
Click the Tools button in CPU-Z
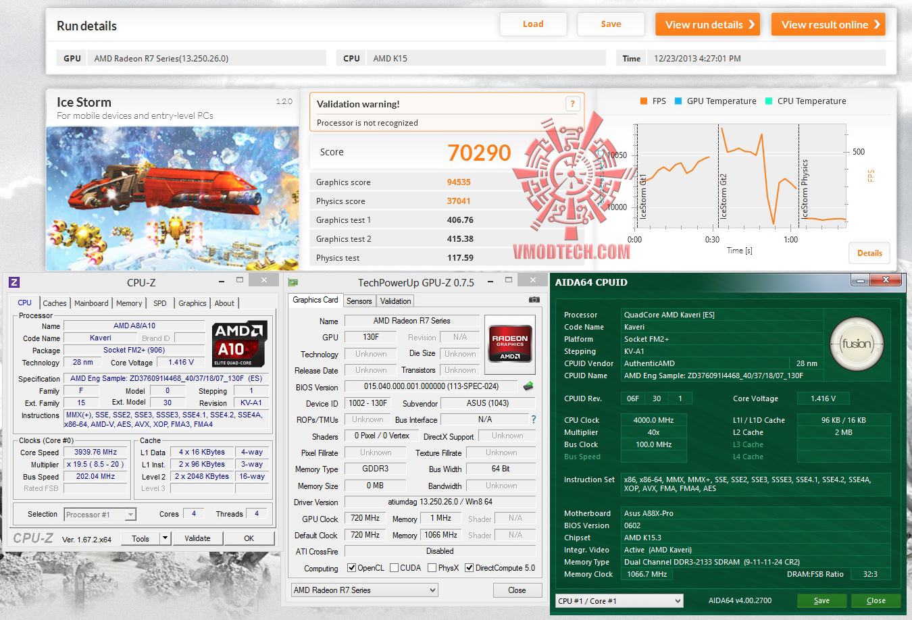pos(141,538)
